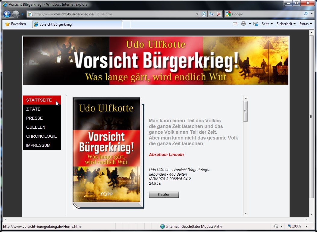
Task: Click the red Stop loading icon
Action: (218, 14)
